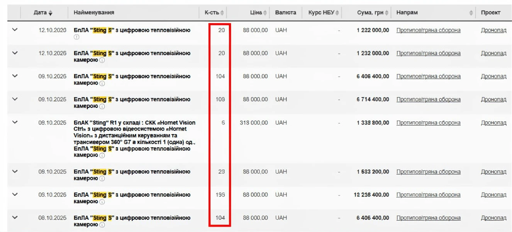This screenshot has width=512, height=232.
Task: Click the date cell 08.10.2025
Action: click(x=53, y=218)
